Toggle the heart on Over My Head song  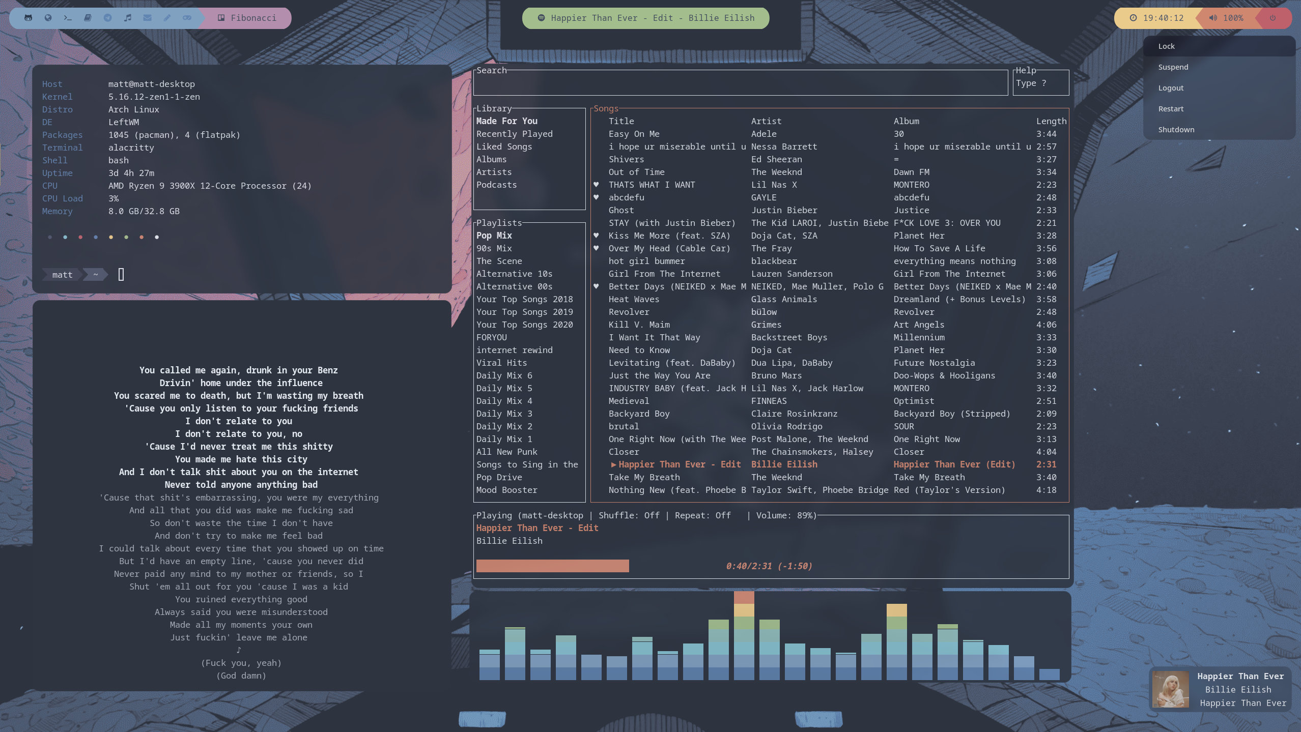pos(596,248)
